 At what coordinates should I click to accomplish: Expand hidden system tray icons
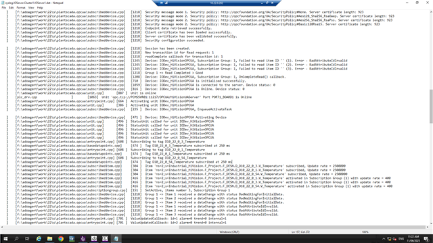384,239
